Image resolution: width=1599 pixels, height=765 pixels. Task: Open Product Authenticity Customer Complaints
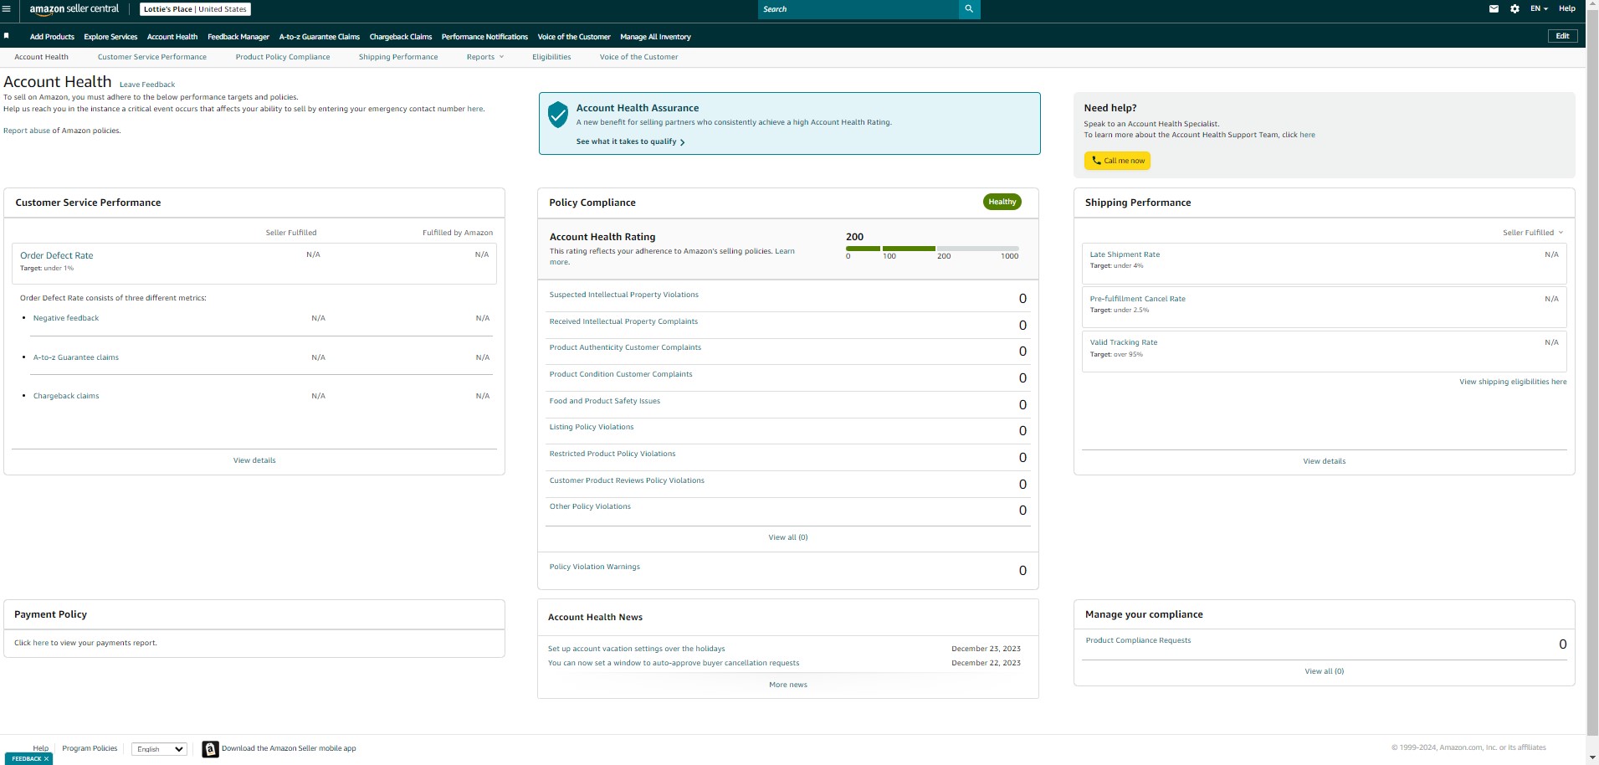625,347
